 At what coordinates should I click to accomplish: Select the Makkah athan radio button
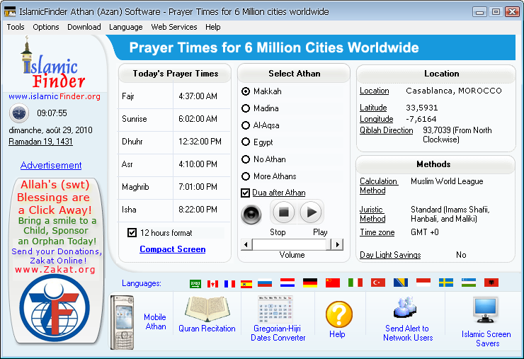point(246,91)
